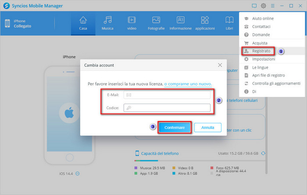Viewport: 307px width, 195px height.
Task: Click the 'Usato: 15.2 GB / 59.6 GB' text
Action: (x=238, y=153)
